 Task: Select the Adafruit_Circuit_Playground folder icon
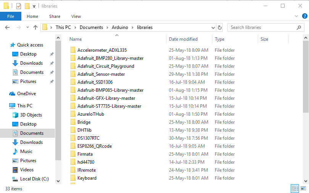coord(73,66)
